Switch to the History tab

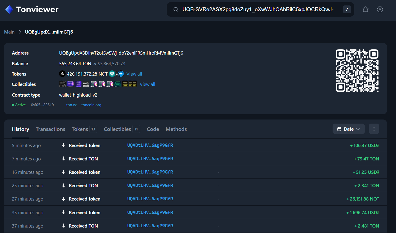coord(20,129)
